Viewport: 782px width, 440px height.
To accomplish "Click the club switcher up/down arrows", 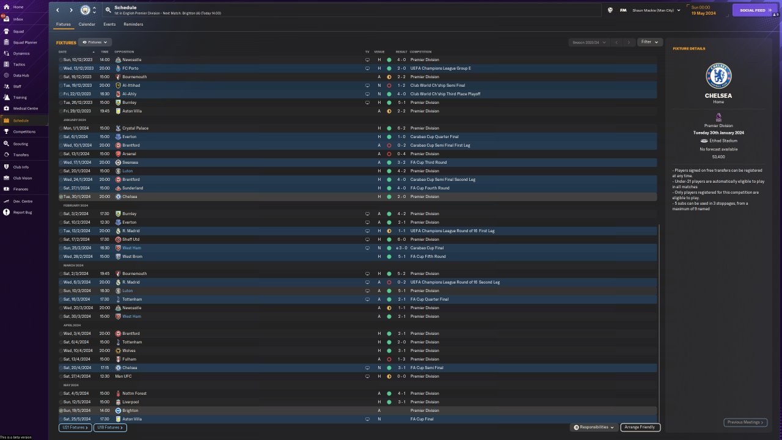I will coord(94,10).
